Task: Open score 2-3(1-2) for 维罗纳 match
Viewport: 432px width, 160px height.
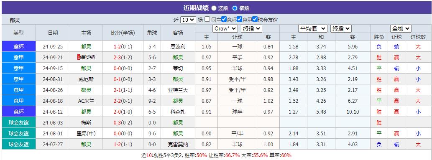Action: pyautogui.click(x=123, y=58)
